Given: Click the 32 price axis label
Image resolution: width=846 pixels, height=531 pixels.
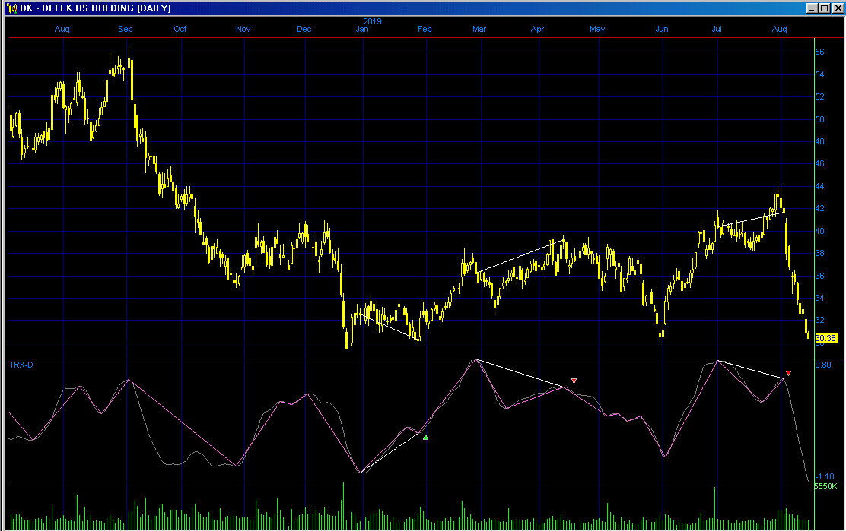Looking at the screenshot, I should [x=819, y=320].
